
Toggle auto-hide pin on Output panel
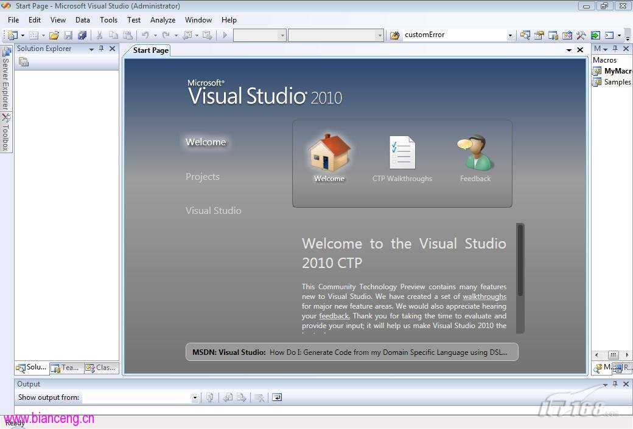(x=615, y=384)
